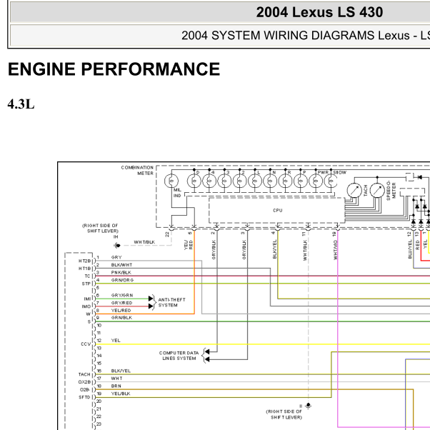Viewport: 430px width, 430px height.
Task: Click the arrowhead ending the GRY/RED wire
Action: (x=151, y=306)
